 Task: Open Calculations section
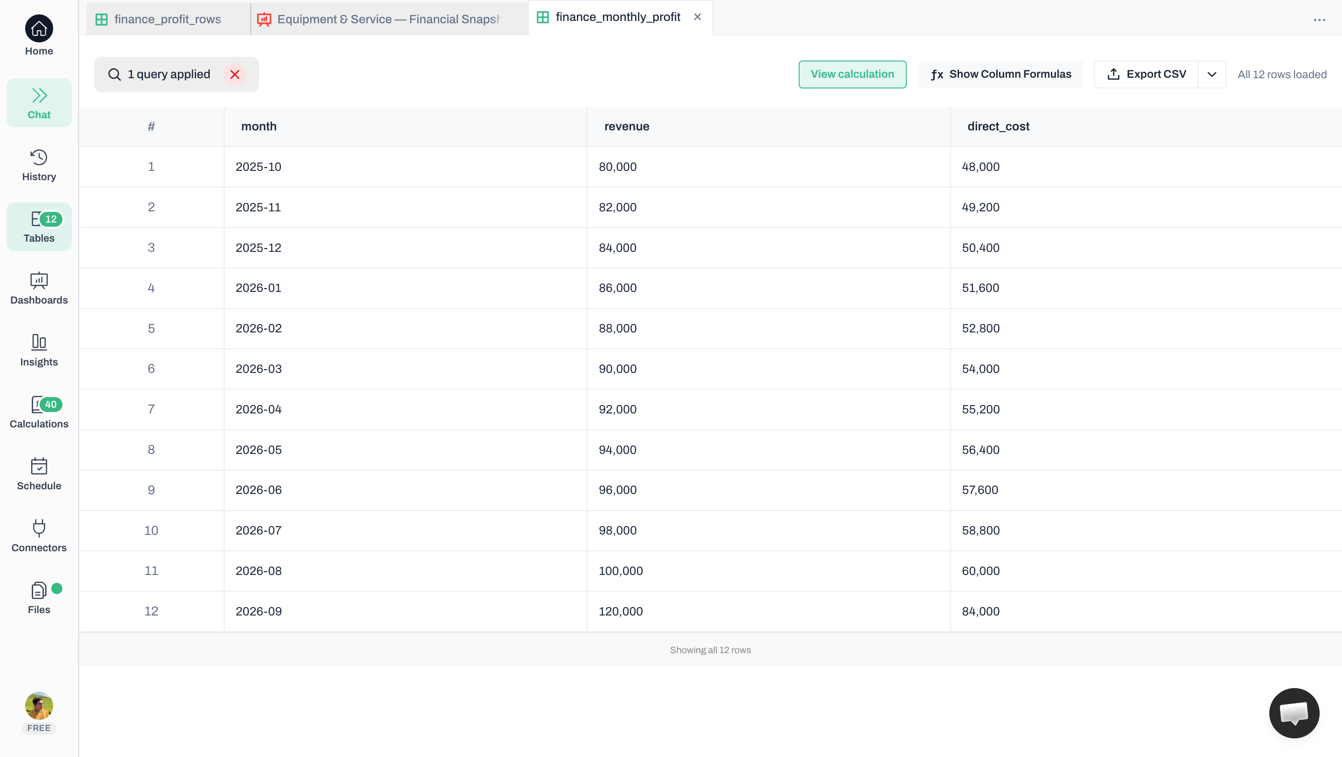pyautogui.click(x=39, y=413)
